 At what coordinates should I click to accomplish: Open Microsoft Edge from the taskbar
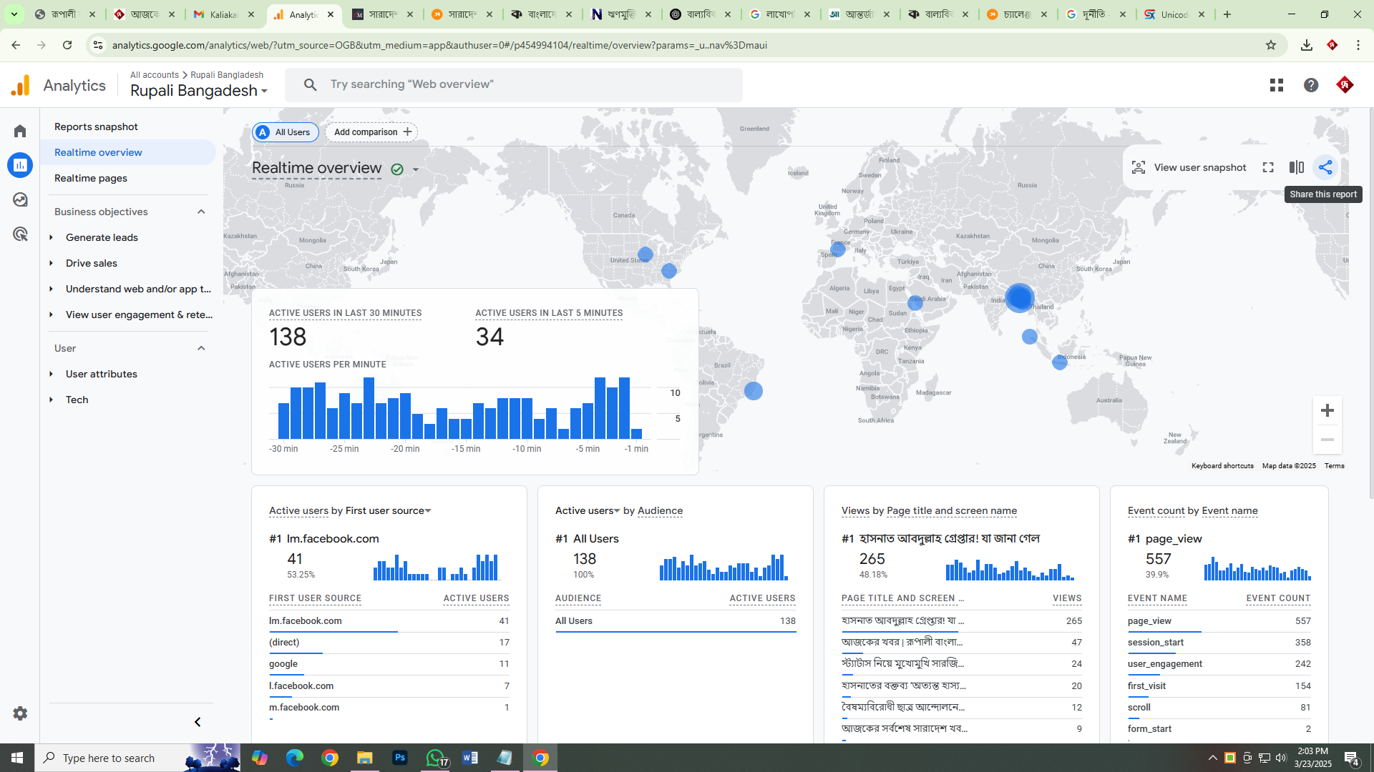[x=295, y=758]
